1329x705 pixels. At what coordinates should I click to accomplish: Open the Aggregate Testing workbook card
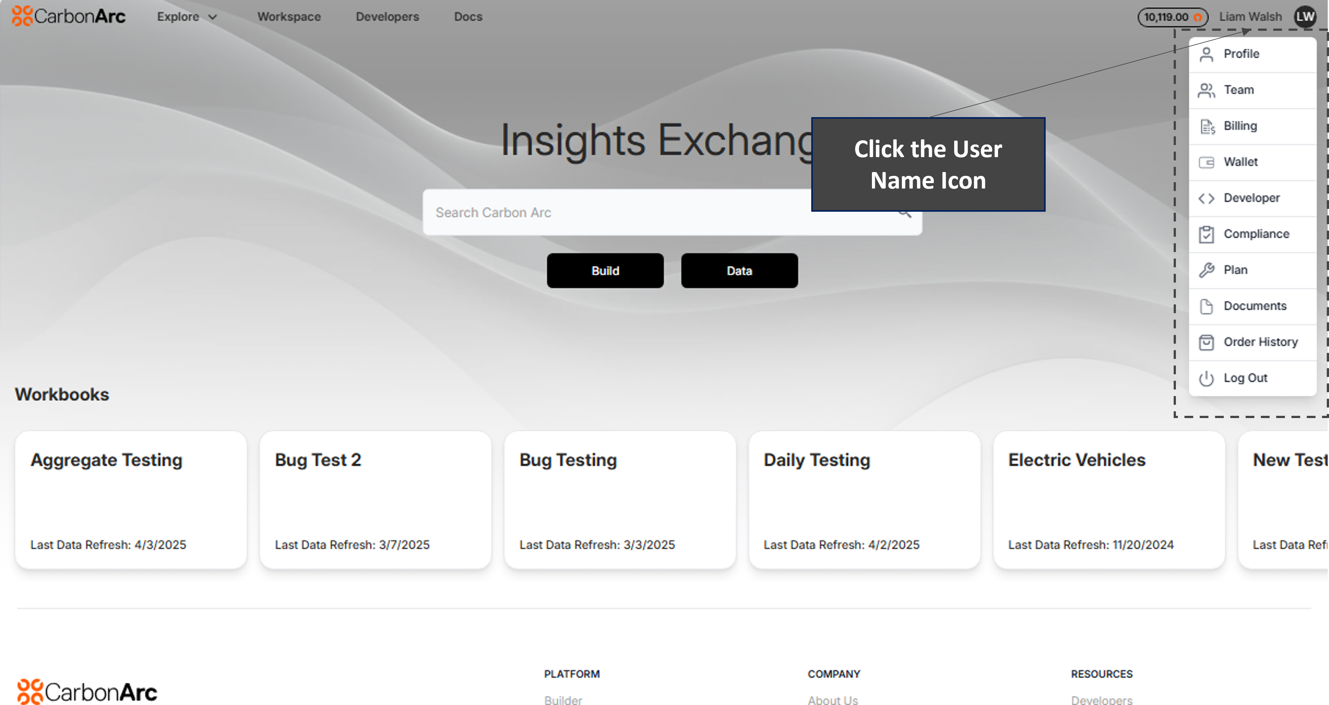131,500
